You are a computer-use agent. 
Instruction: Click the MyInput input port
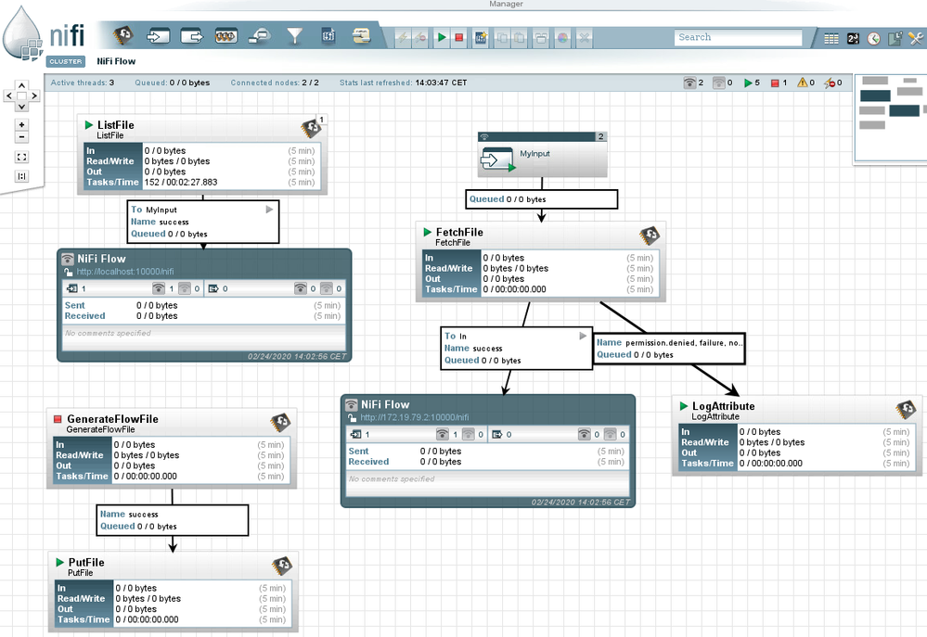(542, 155)
